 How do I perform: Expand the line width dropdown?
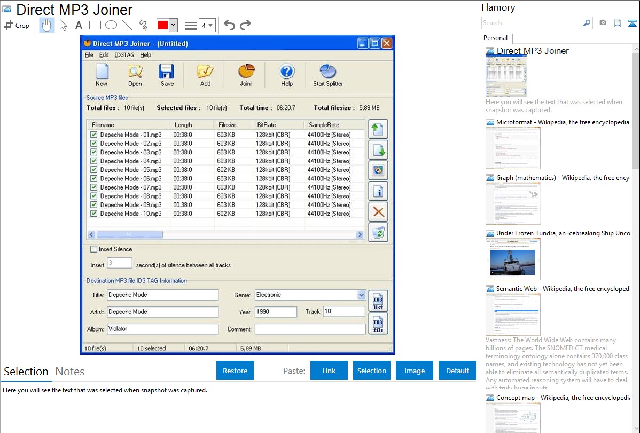[x=207, y=25]
